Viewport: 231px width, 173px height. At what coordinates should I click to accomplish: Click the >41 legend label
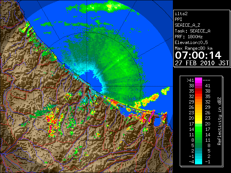[190, 80]
